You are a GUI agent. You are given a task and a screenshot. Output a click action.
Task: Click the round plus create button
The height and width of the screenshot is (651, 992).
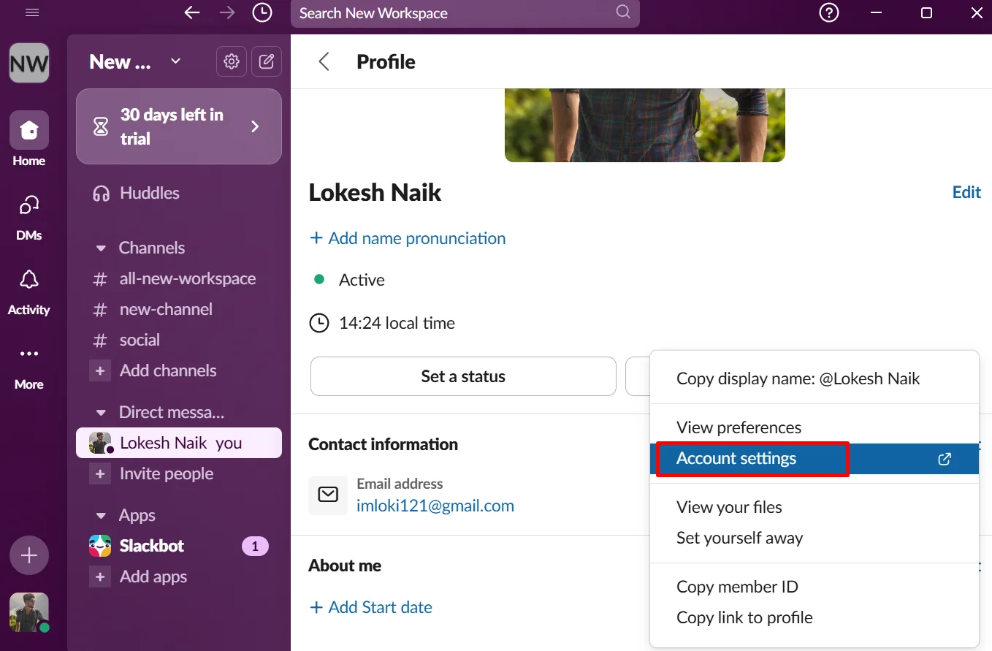point(29,556)
